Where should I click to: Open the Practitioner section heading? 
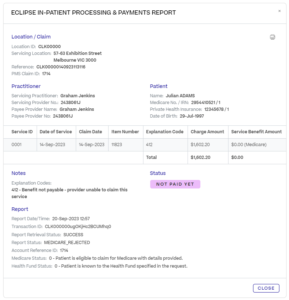pos(26,86)
